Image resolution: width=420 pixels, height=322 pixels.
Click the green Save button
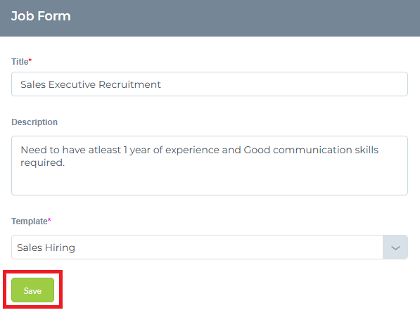coord(32,290)
